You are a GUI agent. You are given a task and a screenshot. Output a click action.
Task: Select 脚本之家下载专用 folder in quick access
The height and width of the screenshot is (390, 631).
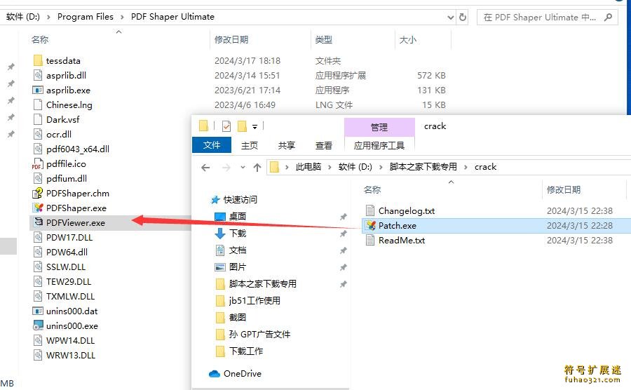pyautogui.click(x=262, y=284)
